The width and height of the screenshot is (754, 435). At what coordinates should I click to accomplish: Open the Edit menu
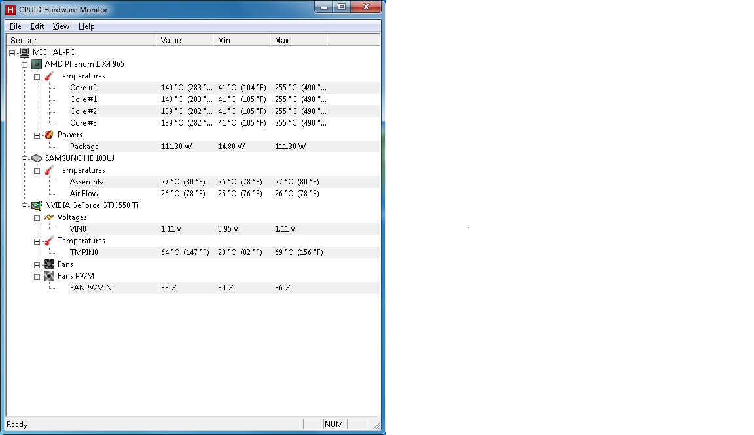point(37,26)
